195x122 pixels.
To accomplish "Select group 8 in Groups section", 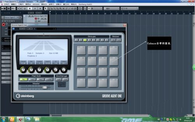I will click(x=107, y=40).
